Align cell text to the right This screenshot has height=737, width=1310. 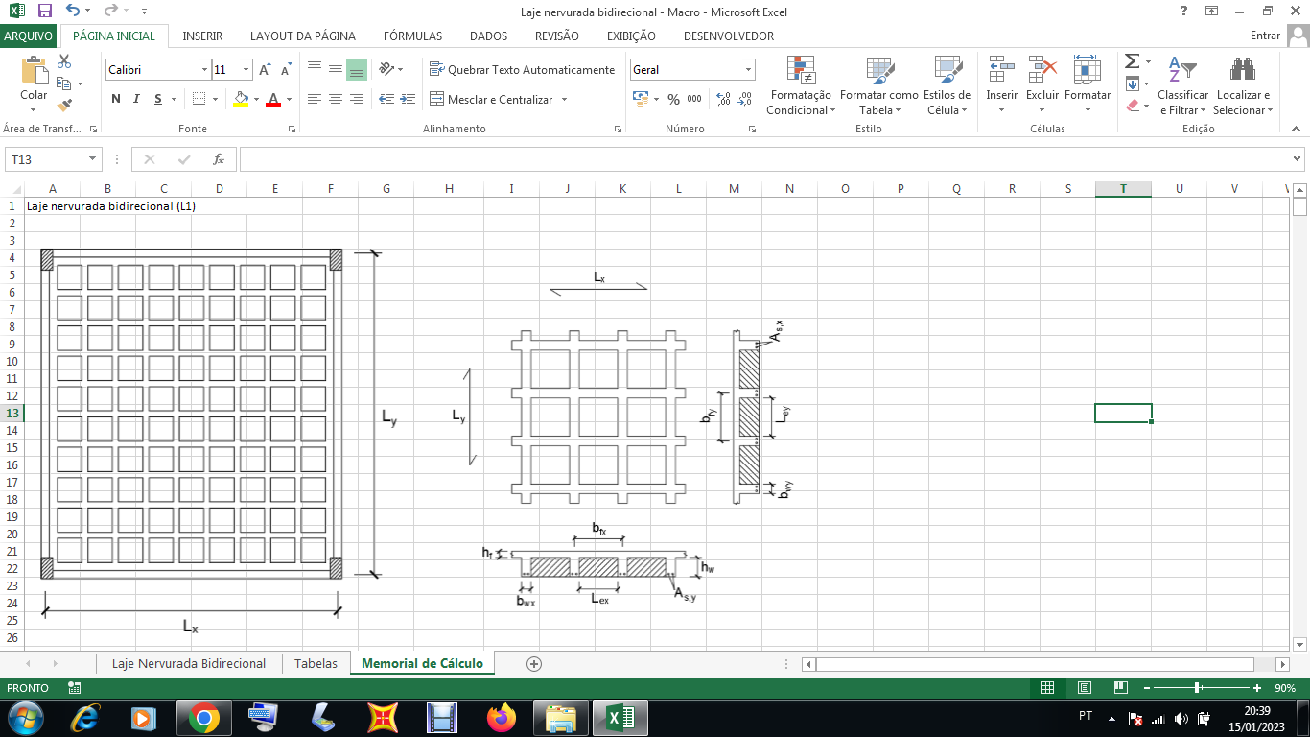coord(356,99)
